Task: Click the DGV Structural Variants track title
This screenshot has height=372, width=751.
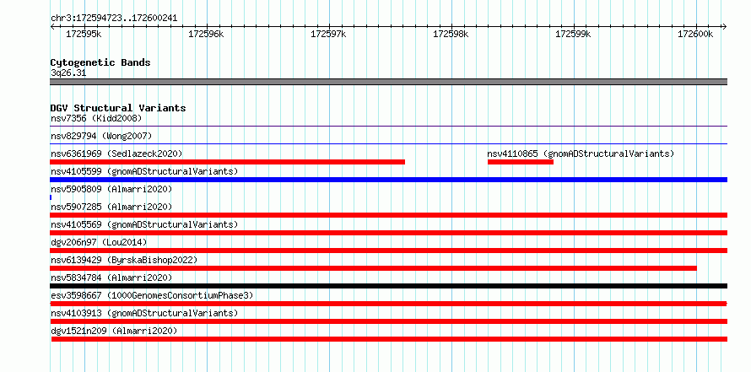Action: tap(118, 108)
